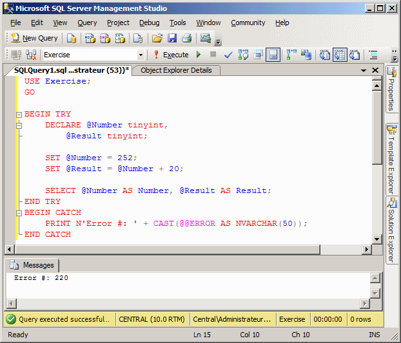Click the Analysis Services XMLA Query icon
Viewport: 401px width, 343px height.
(x=120, y=38)
